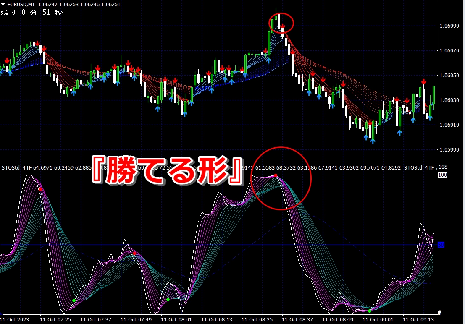Click the 1.06050 price scale label
This screenshot has width=465, height=324.
(449, 75)
